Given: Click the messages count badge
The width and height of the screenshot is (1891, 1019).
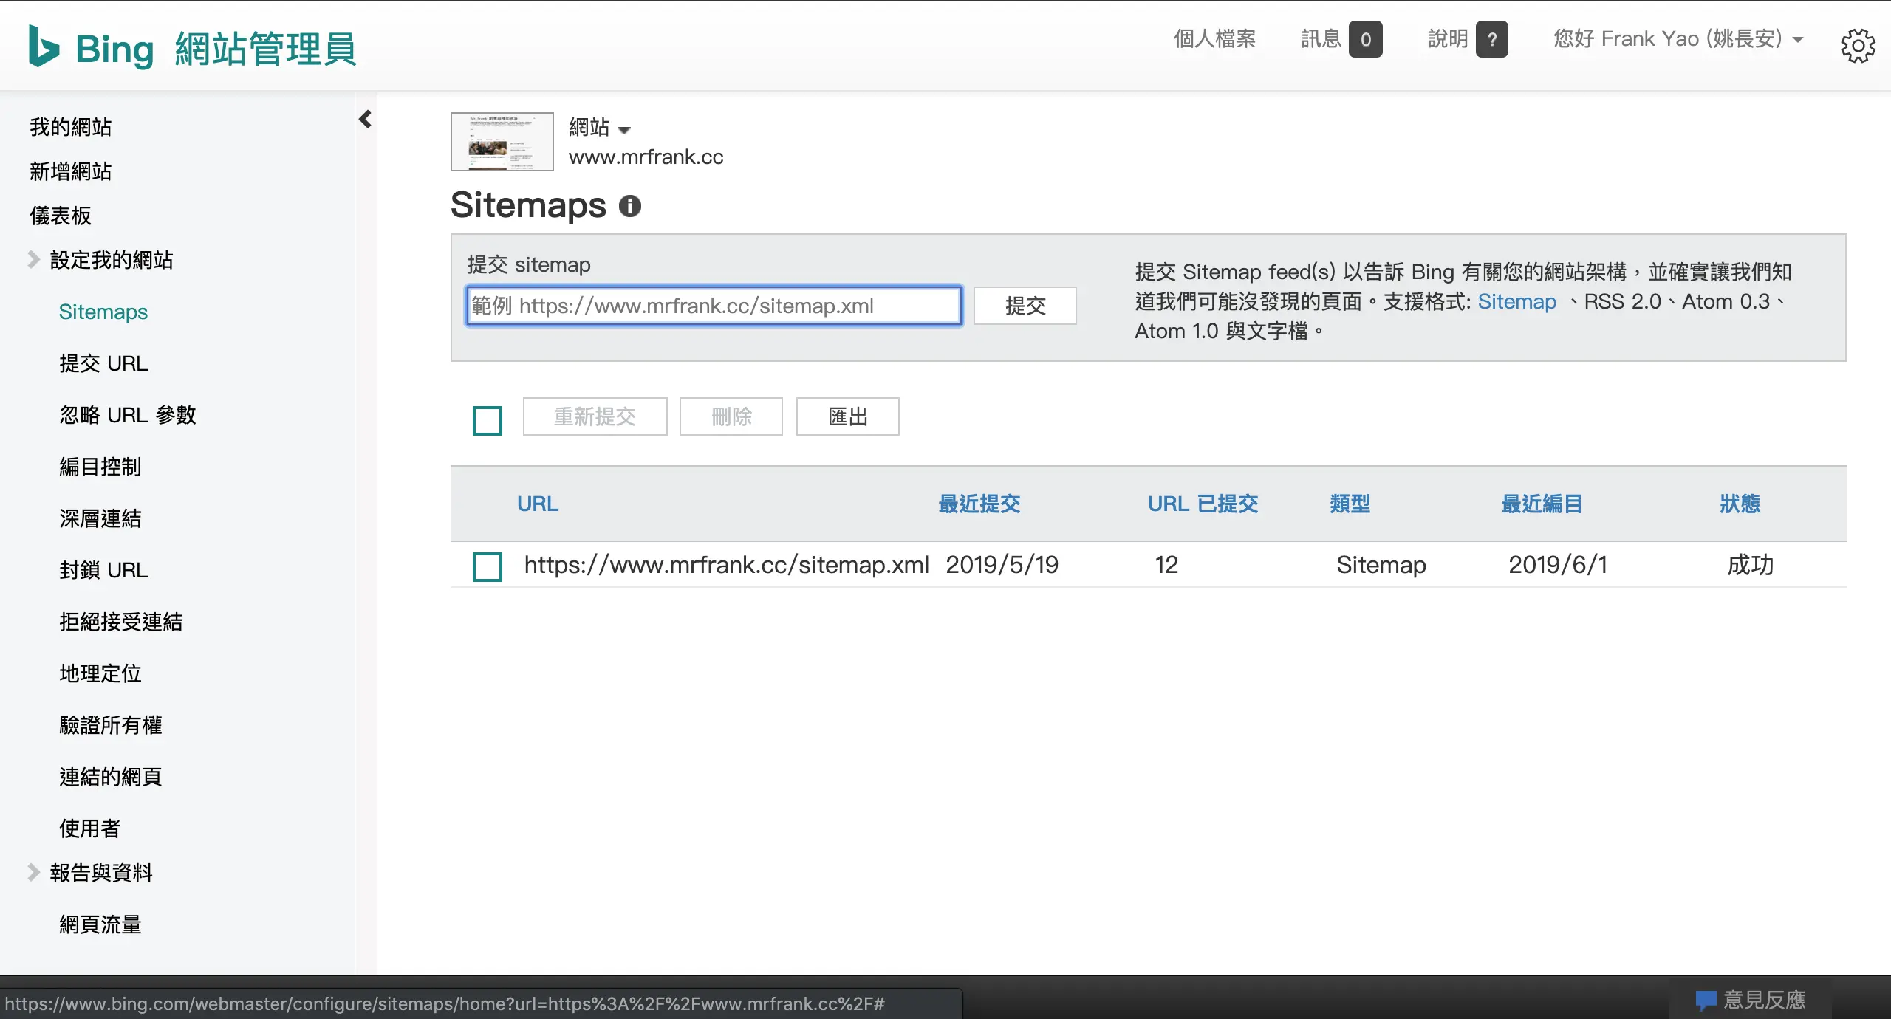Looking at the screenshot, I should pos(1365,39).
